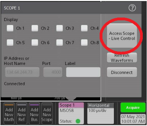Image resolution: width=147 pixels, height=126 pixels.
Task: Select the Ch 7 checkbox
Action: (x=60, y=42)
